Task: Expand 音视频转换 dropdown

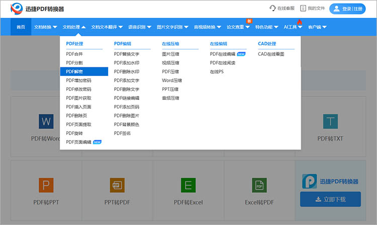Action: click(x=208, y=27)
